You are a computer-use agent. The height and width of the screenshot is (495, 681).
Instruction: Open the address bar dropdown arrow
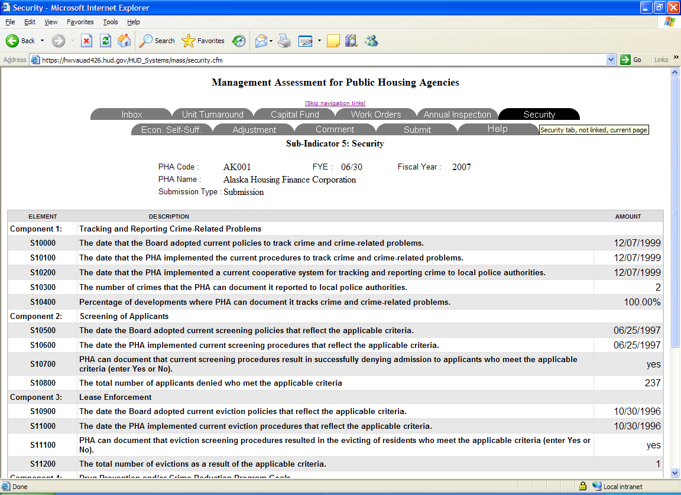611,60
